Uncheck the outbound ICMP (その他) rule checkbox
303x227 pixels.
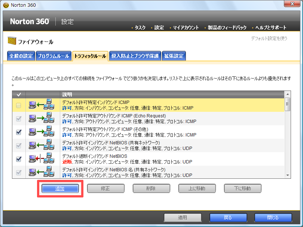(x=19, y=132)
